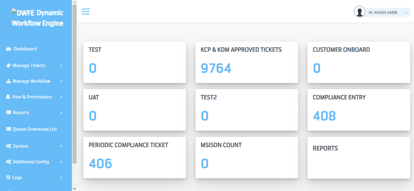Click the Logs history icon
414x191 pixels.
point(8,177)
